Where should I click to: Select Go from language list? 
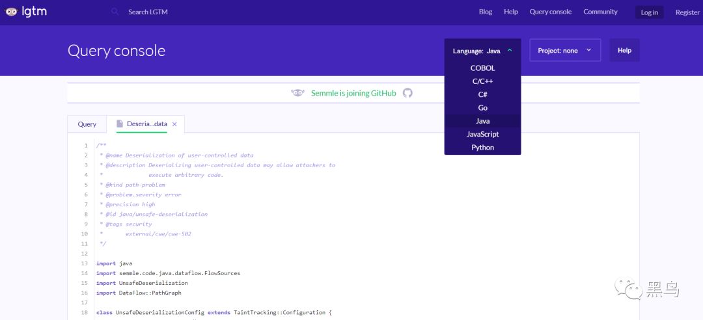coord(482,107)
